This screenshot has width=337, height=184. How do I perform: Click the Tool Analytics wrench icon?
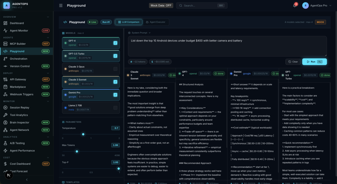coord(5,115)
